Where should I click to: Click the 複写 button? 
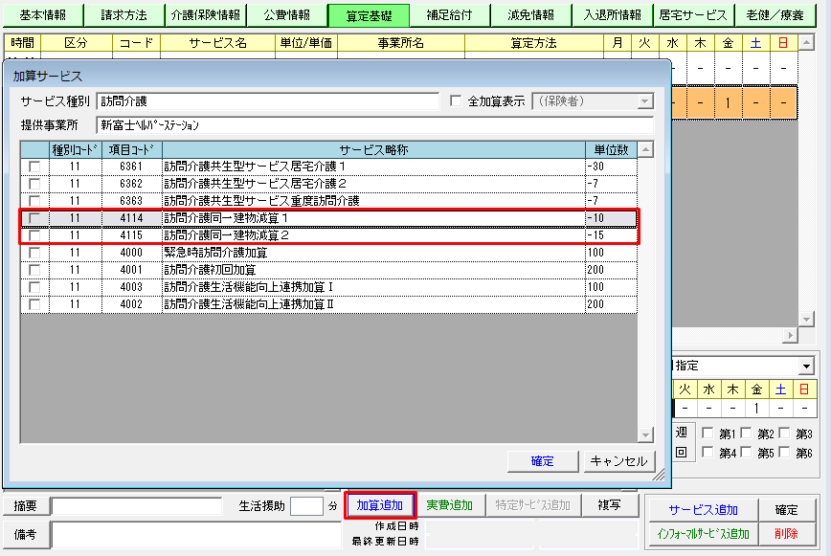pos(610,505)
